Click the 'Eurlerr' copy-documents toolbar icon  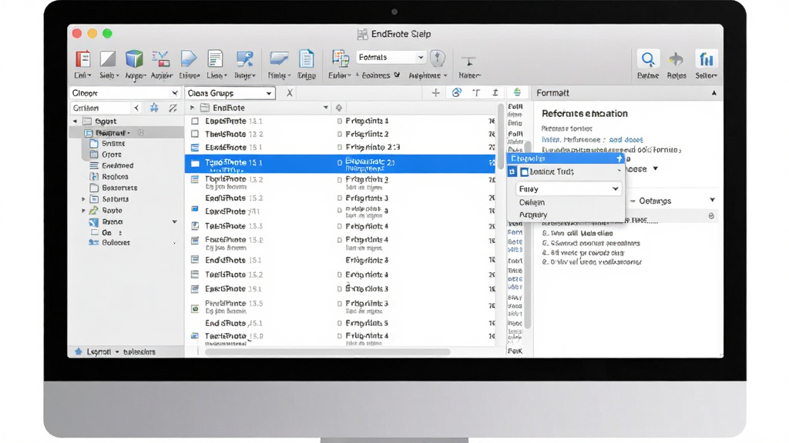[x=340, y=58]
